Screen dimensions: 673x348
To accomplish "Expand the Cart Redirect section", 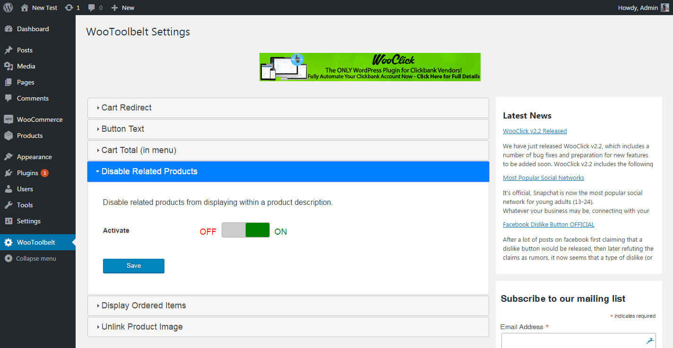I will pyautogui.click(x=288, y=108).
